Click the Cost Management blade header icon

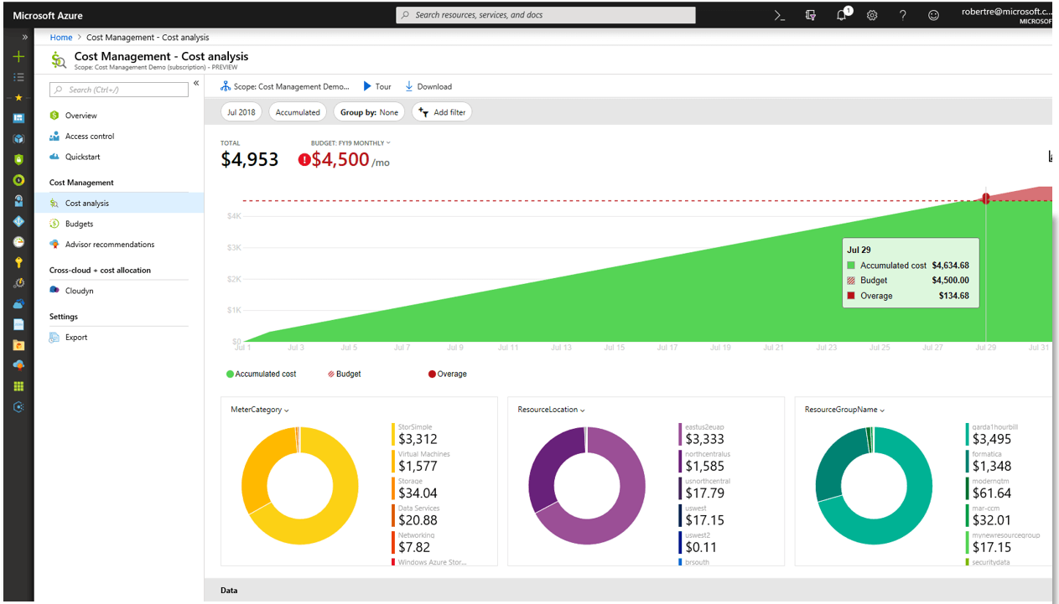click(58, 59)
